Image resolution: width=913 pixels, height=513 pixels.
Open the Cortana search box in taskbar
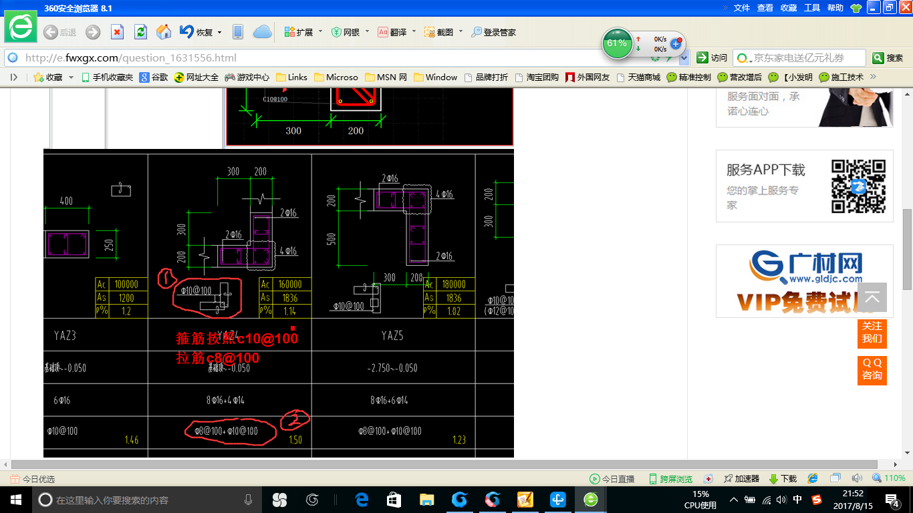tap(147, 500)
